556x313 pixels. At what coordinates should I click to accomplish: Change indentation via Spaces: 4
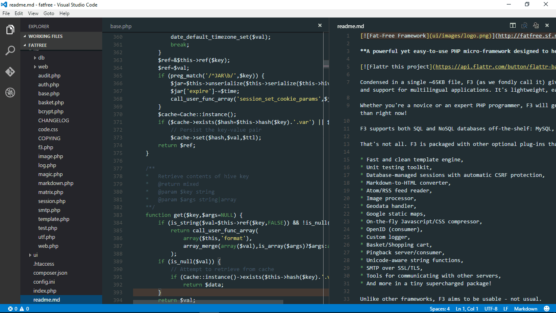(440, 309)
